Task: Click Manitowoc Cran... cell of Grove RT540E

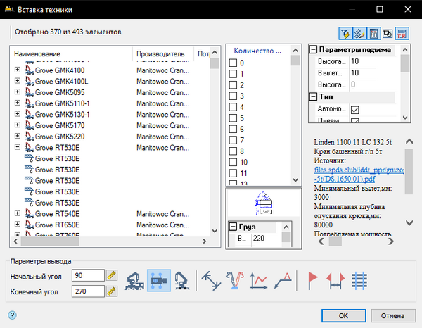Action: tap(163, 214)
